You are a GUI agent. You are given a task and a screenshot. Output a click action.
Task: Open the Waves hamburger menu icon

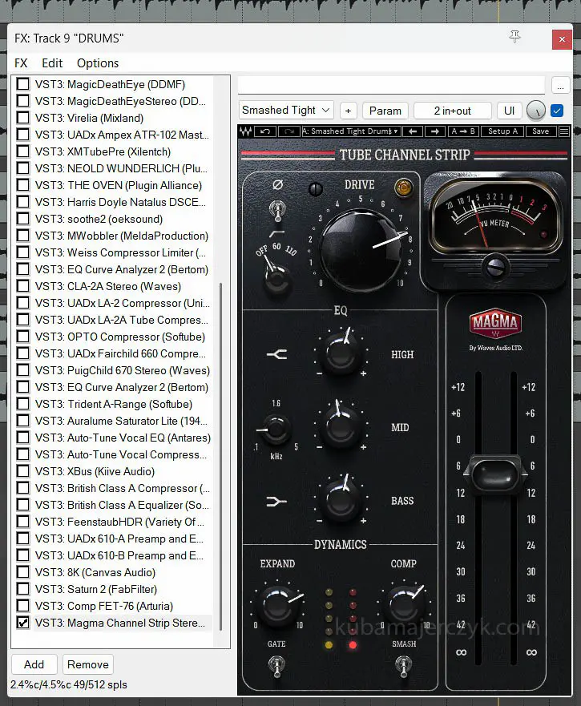point(564,131)
